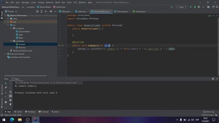
Task: Expand External Libraries node
Action: [x=5, y=54]
